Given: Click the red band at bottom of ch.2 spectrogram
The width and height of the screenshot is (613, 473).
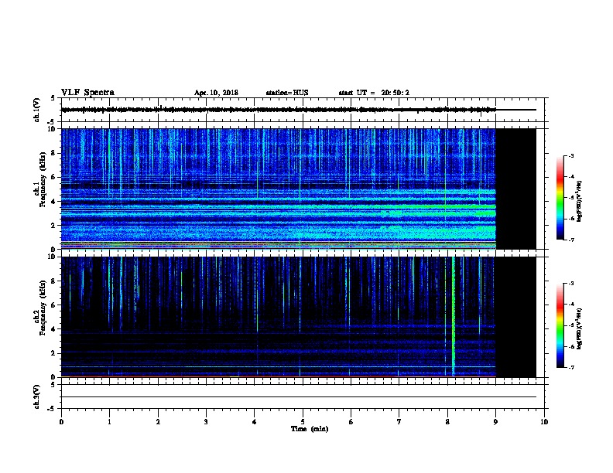Looking at the screenshot, I should point(279,376).
